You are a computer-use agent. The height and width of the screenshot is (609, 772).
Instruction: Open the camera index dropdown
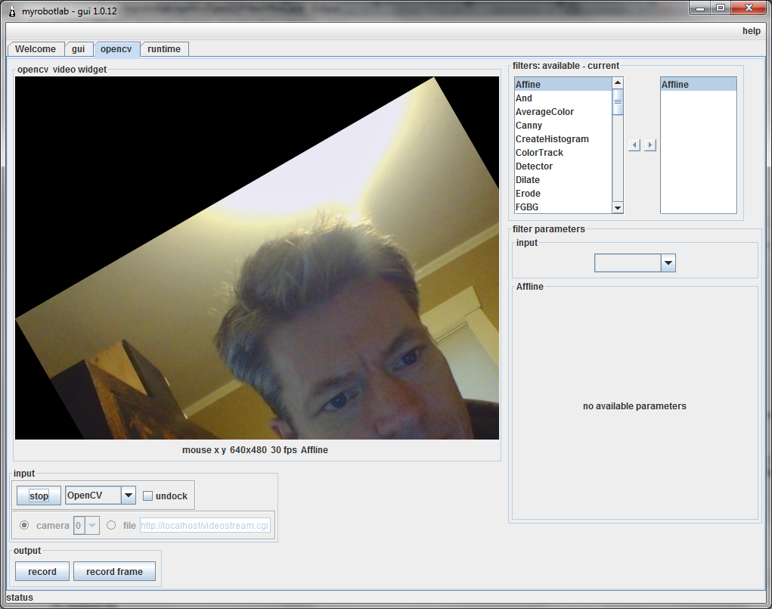92,525
